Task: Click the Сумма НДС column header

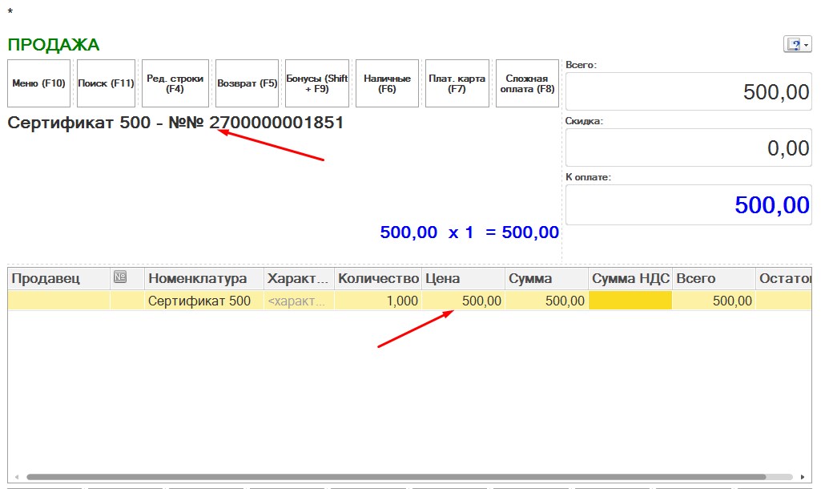Action: point(630,278)
